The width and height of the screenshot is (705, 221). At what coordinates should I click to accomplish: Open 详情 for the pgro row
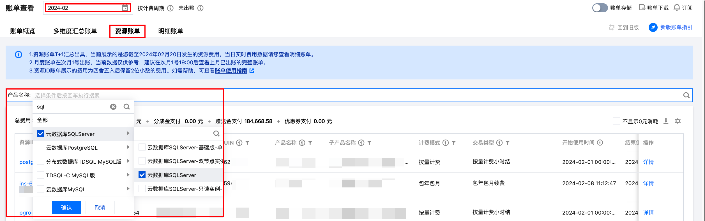(x=648, y=213)
